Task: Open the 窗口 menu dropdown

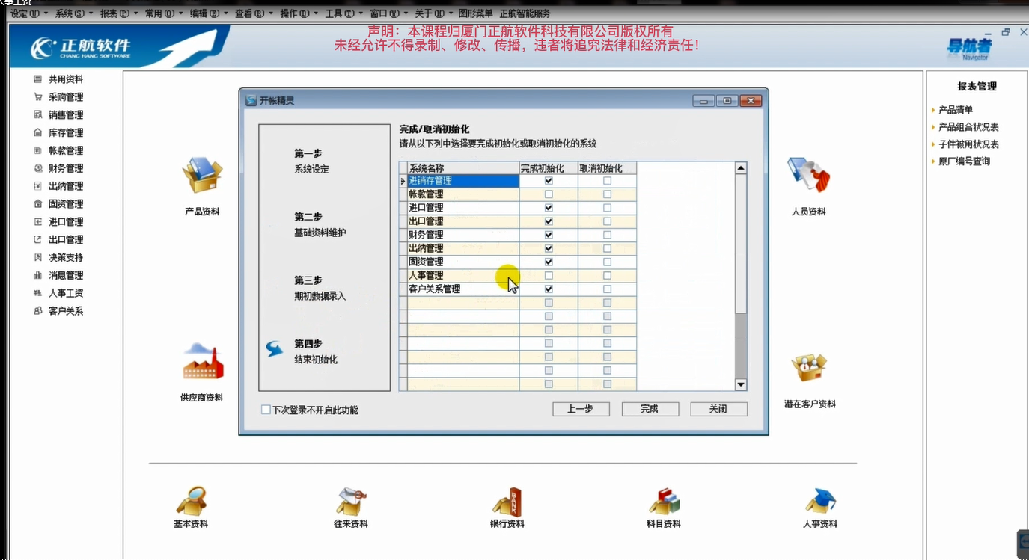Action: (x=388, y=13)
